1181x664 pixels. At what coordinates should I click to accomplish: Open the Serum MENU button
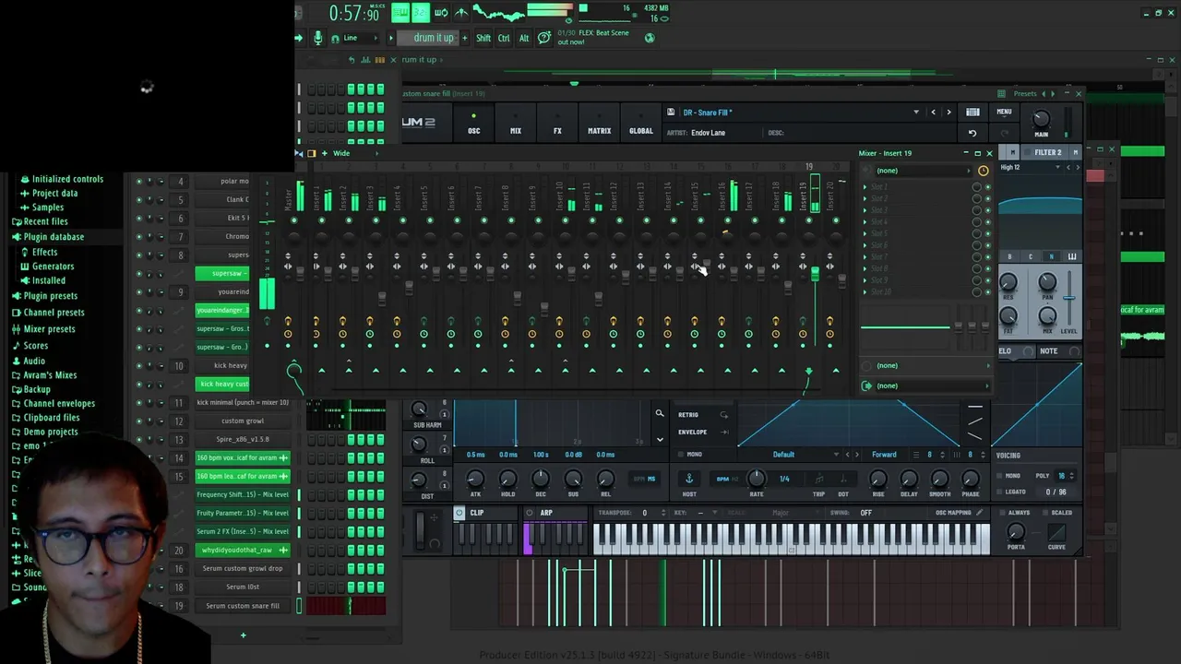coord(1004,113)
